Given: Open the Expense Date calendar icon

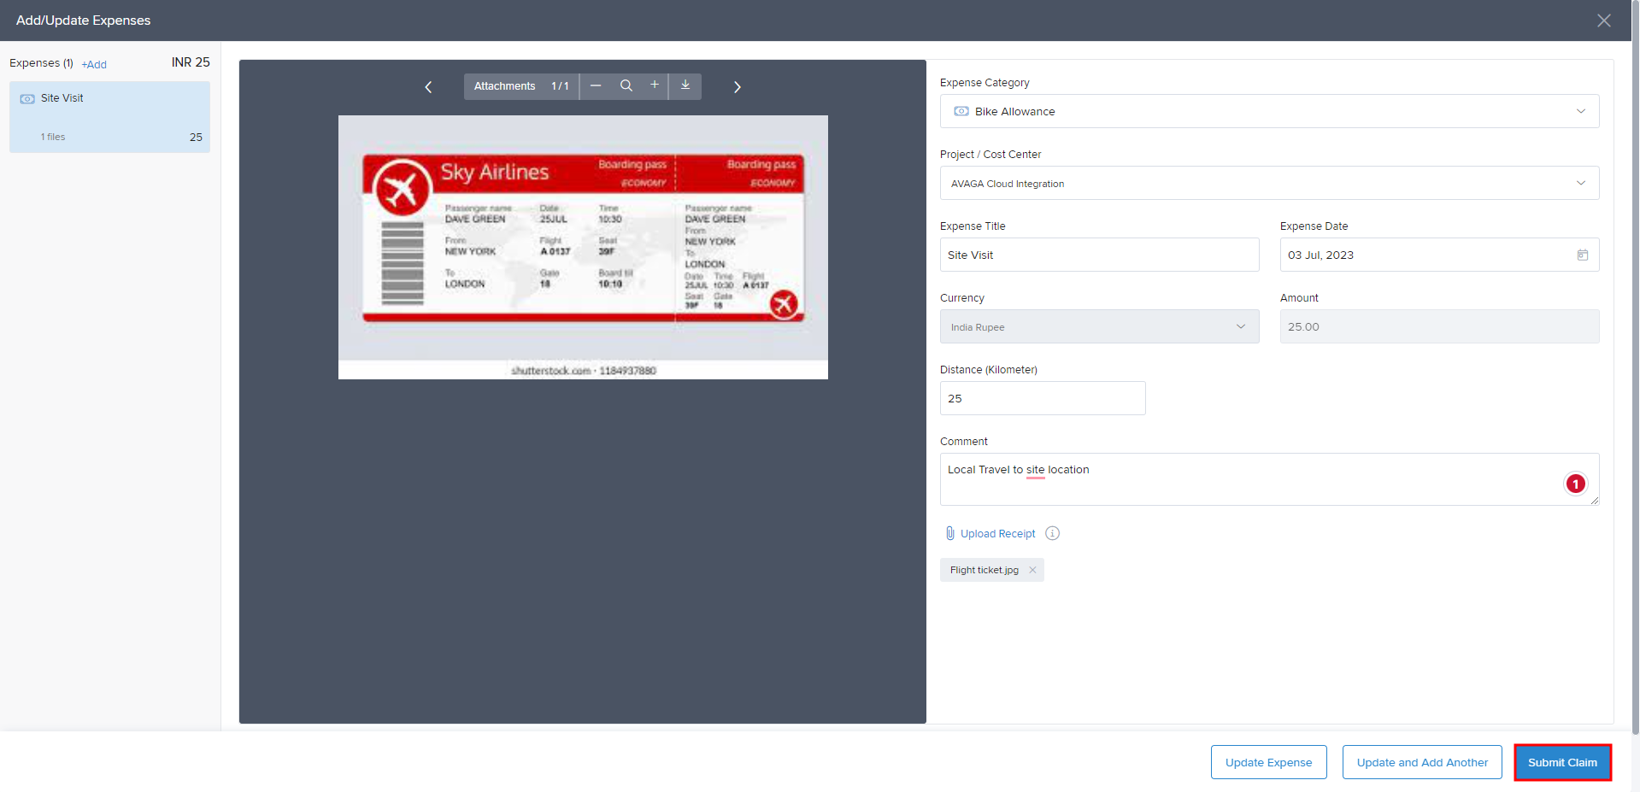Looking at the screenshot, I should pos(1582,255).
